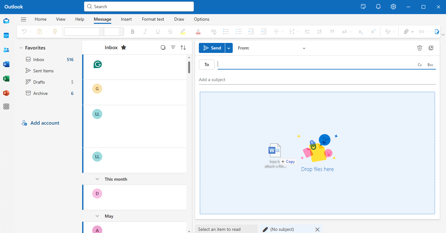Collapse the This month message group
The height and width of the screenshot is (233, 446).
click(x=98, y=179)
